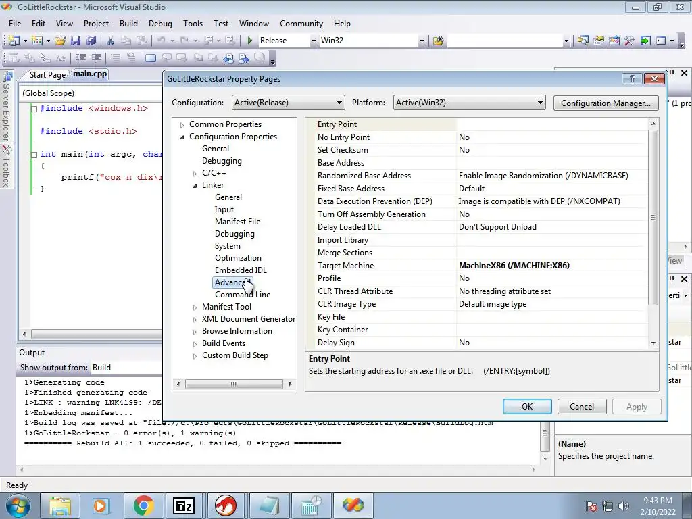The image size is (692, 519).
Task: Open Solution Explorer from the toolbar icon
Action: click(583, 41)
